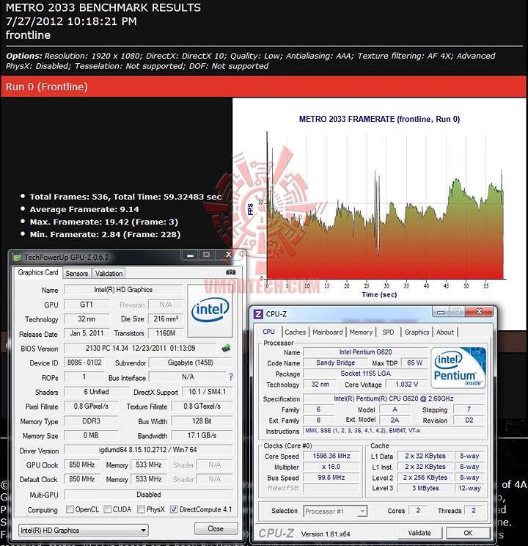The image size is (528, 546).
Task: Click the Core Speed value 1596.36 MHz
Action: (331, 456)
